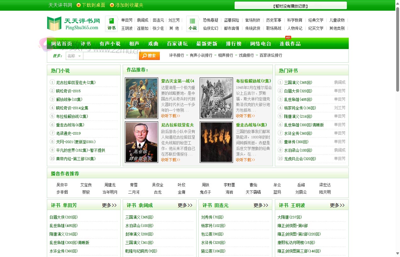
Task: Expand 更多>> for 评书 单田芳
Action: click(x=109, y=205)
